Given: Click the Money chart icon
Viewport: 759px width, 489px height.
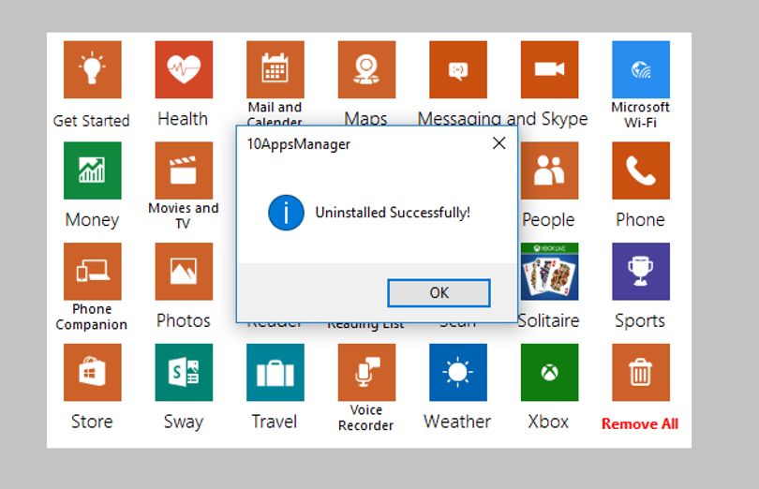Looking at the screenshot, I should point(93,170).
